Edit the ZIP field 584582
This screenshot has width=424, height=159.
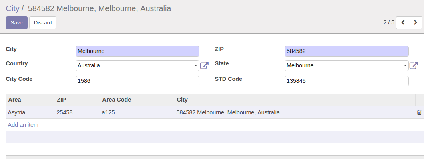(x=347, y=51)
